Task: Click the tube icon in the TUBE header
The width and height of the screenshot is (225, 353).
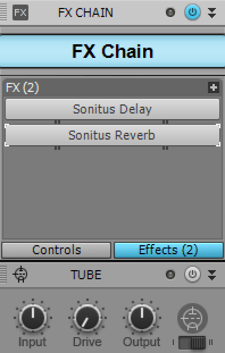Action: coord(20,275)
